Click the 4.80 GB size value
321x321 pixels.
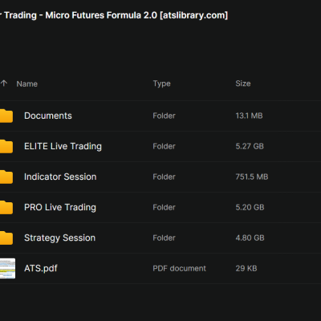250,238
